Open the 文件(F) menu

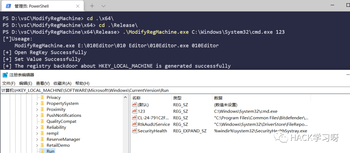coord(9,83)
